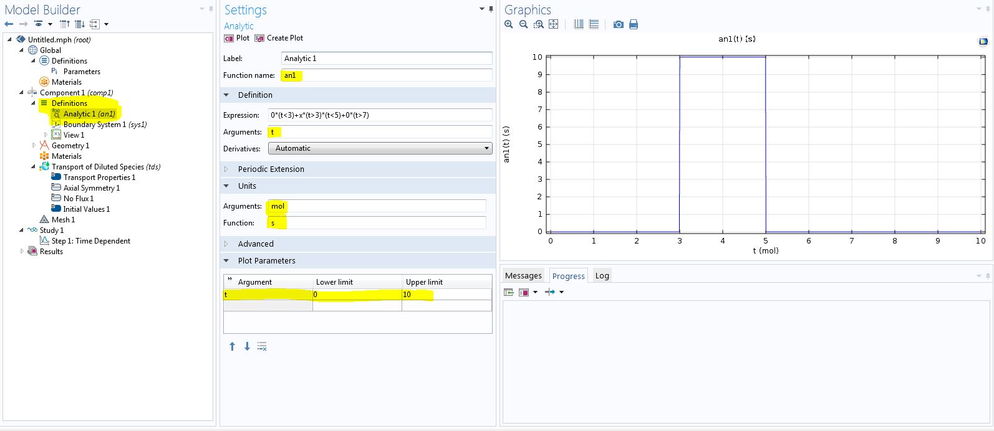Image resolution: width=994 pixels, height=431 pixels.
Task: Expand the Periodic Extension section
Action: coord(271,169)
